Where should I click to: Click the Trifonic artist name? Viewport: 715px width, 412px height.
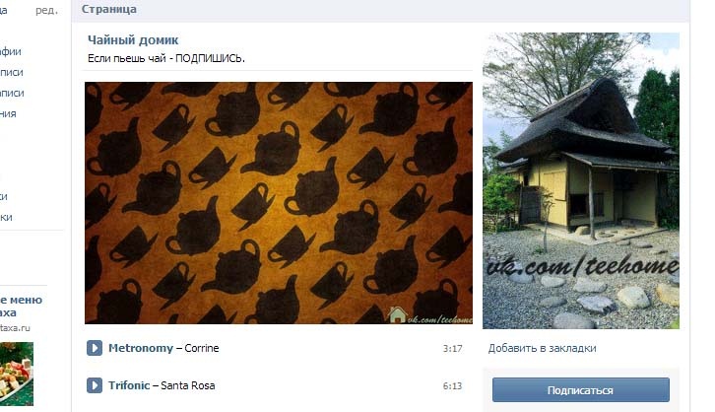pyautogui.click(x=129, y=385)
